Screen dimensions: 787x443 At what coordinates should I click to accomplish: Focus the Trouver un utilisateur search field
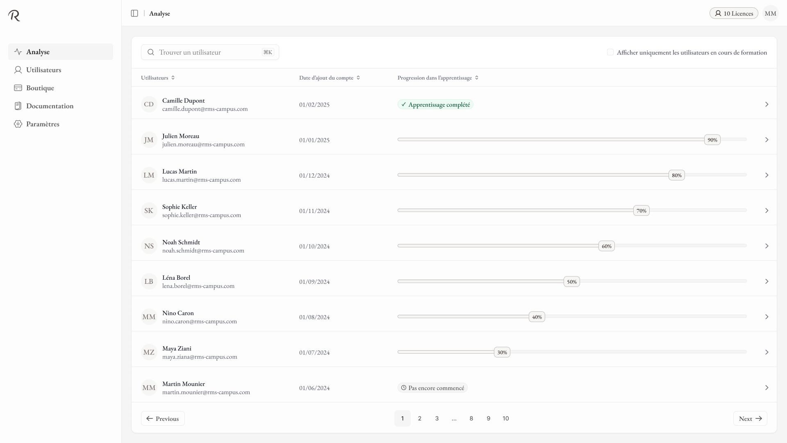(209, 53)
